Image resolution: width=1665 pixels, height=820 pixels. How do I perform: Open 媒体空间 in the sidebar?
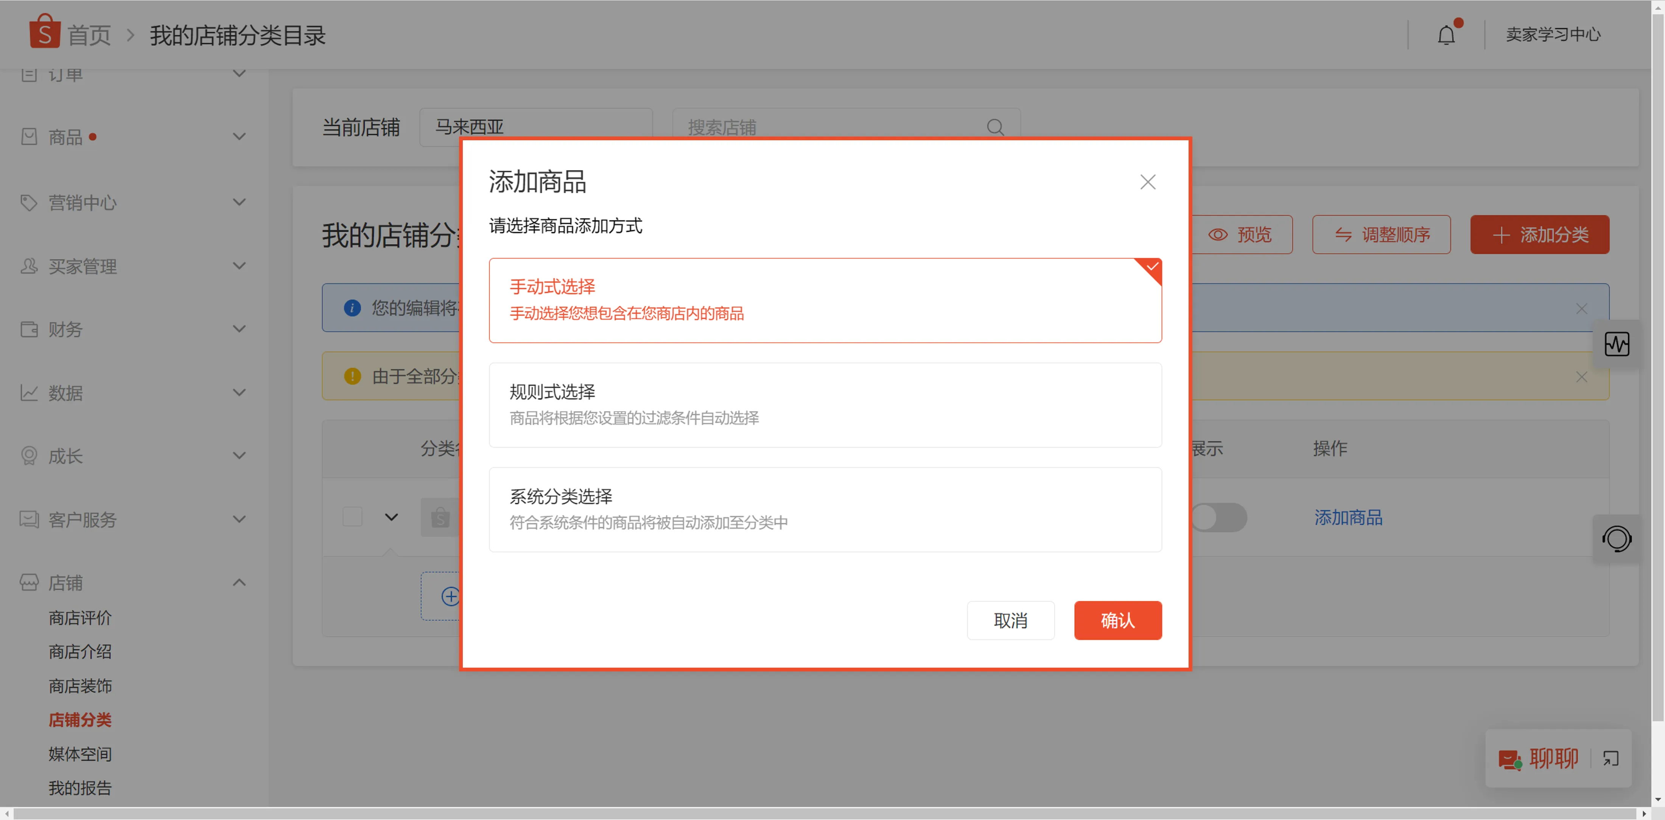pos(79,753)
